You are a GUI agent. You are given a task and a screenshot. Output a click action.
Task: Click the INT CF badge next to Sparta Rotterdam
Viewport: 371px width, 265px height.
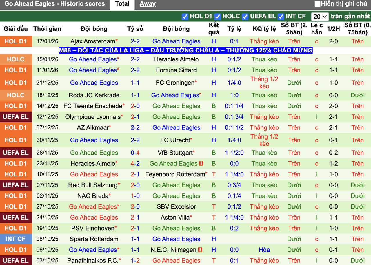(16, 239)
